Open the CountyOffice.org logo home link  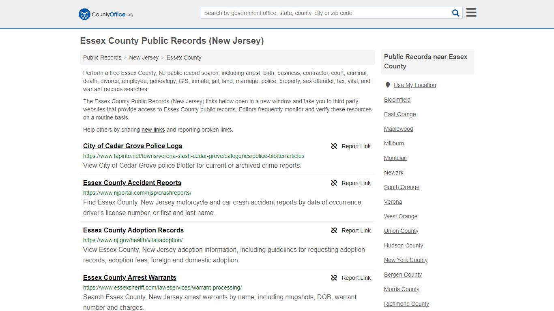[106, 14]
